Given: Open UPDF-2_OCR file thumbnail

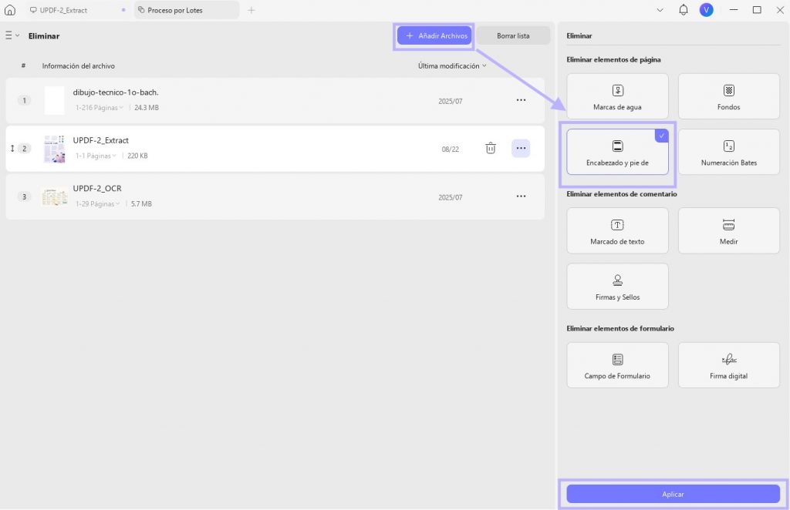Looking at the screenshot, I should [x=55, y=196].
